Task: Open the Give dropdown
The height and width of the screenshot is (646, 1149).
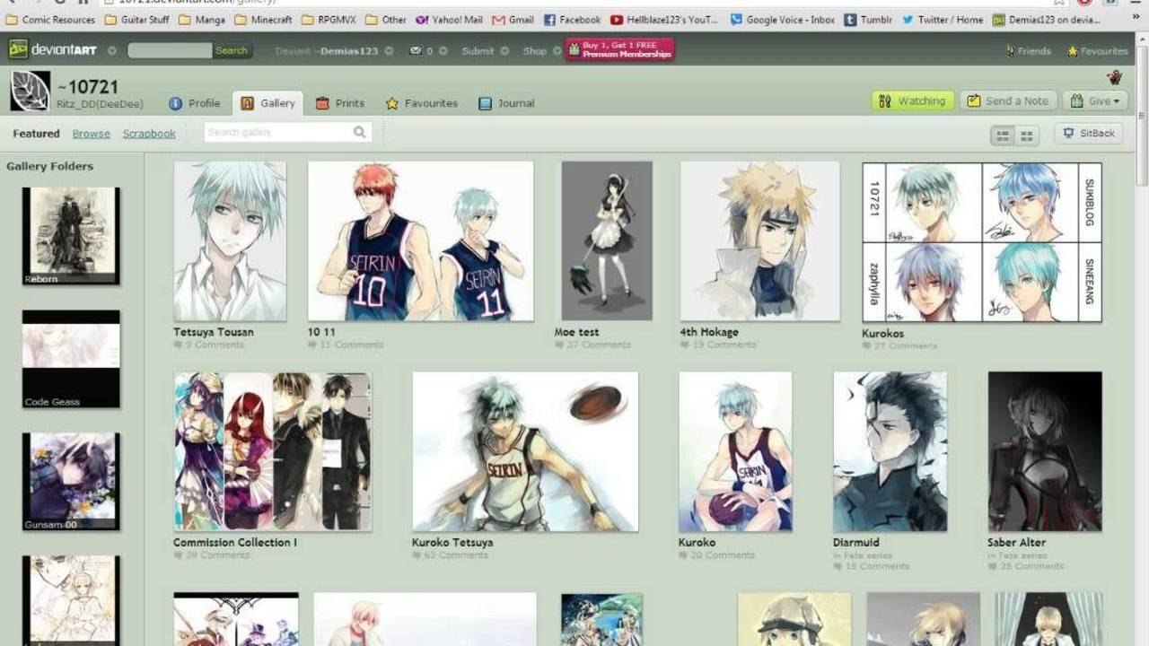Action: (1096, 101)
